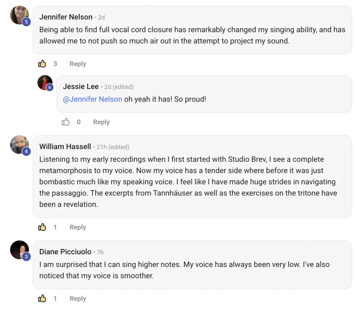Click the like count on Jennifer's comment
359x309 pixels.
click(55, 64)
